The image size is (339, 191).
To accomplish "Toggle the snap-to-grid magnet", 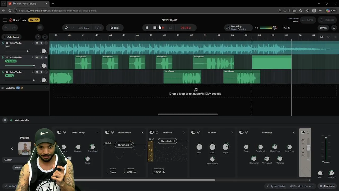I will coord(322,37).
